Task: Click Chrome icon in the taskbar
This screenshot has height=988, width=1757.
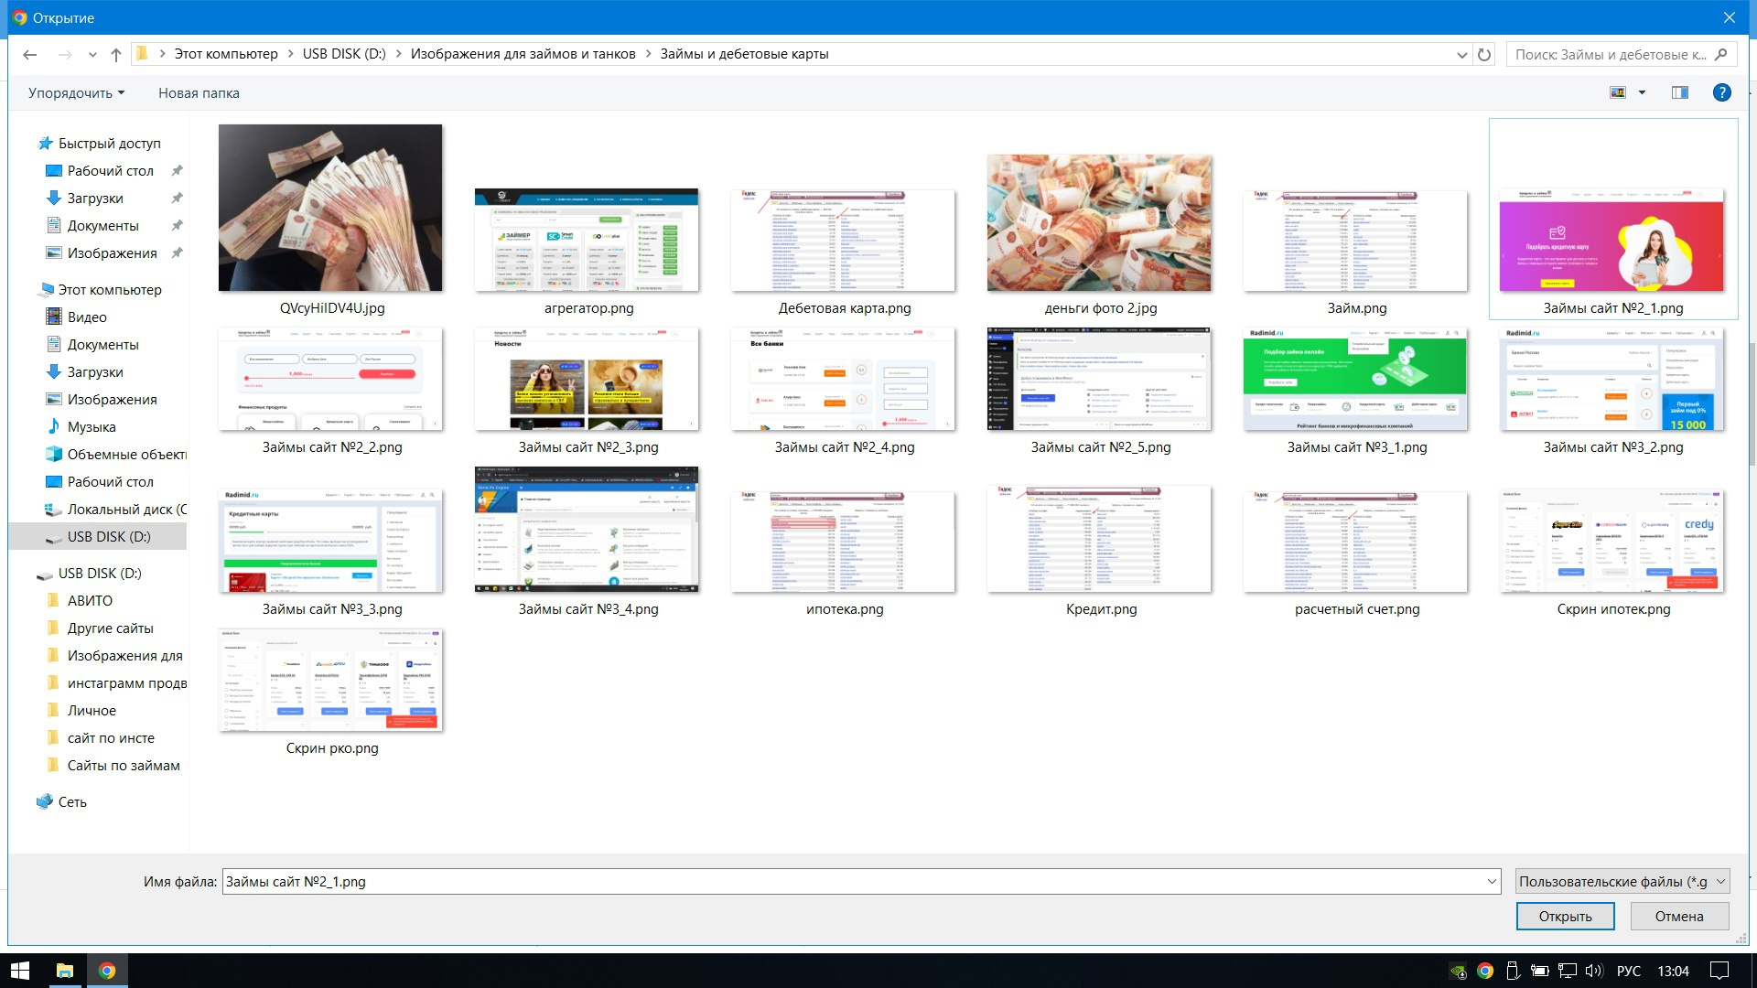Action: [107, 971]
